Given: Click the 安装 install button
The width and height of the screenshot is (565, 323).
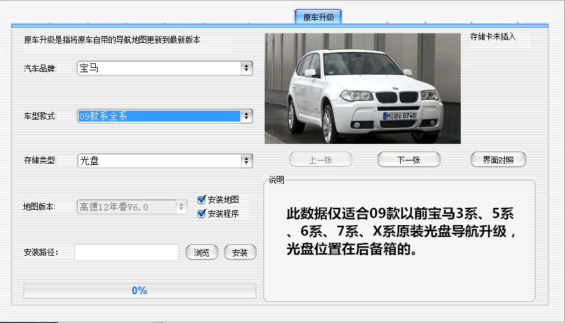Looking at the screenshot, I should tap(240, 253).
